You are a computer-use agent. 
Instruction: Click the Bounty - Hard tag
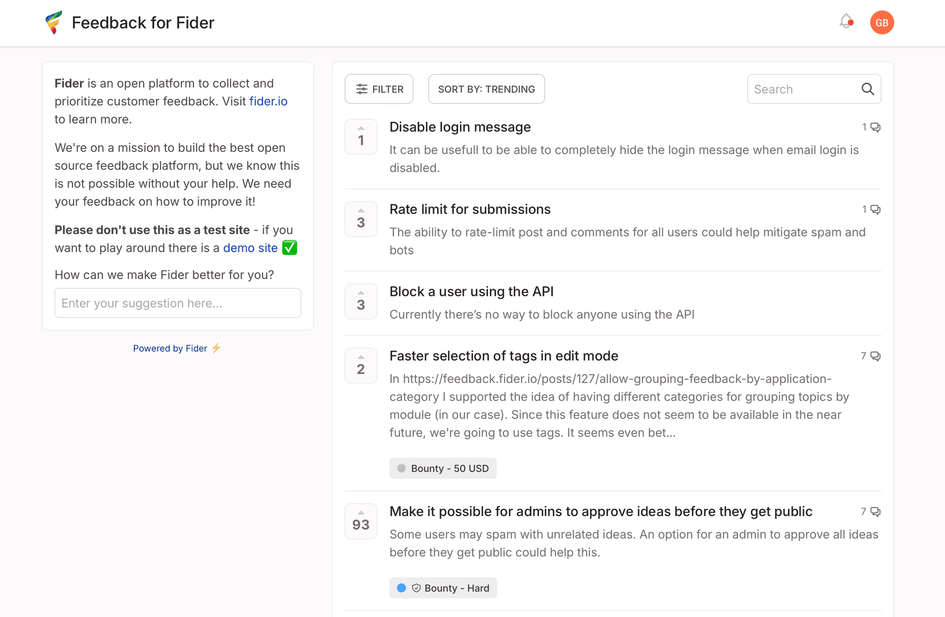coord(443,588)
